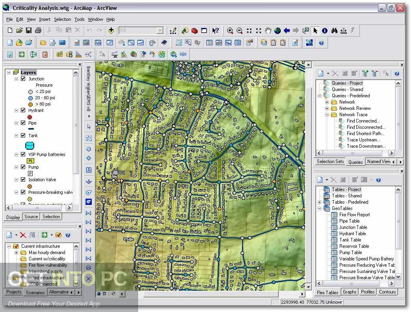Open the Find binoculars tool
The image size is (411, 312).
coord(334,31)
